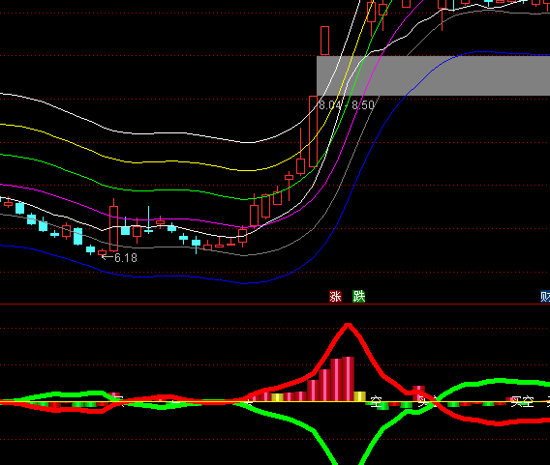The width and height of the screenshot is (550, 465).
Task: Select the tallest pink histogram bar
Action: click(x=348, y=379)
